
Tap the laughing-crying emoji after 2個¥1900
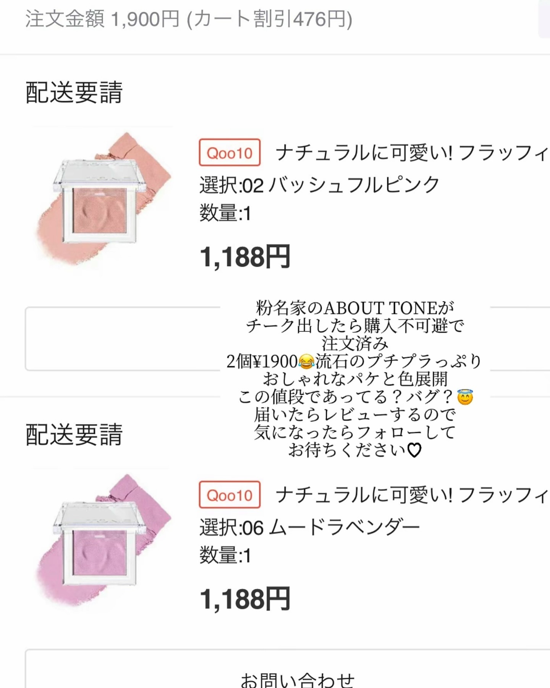[306, 362]
